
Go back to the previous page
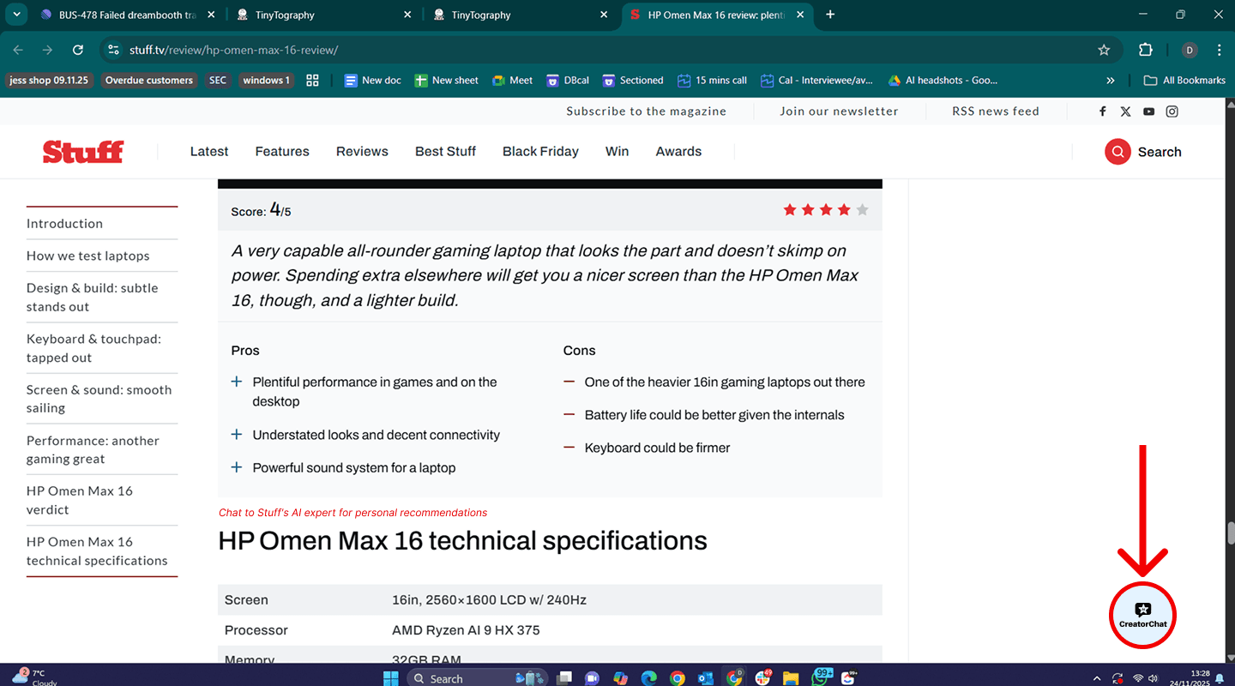(19, 50)
